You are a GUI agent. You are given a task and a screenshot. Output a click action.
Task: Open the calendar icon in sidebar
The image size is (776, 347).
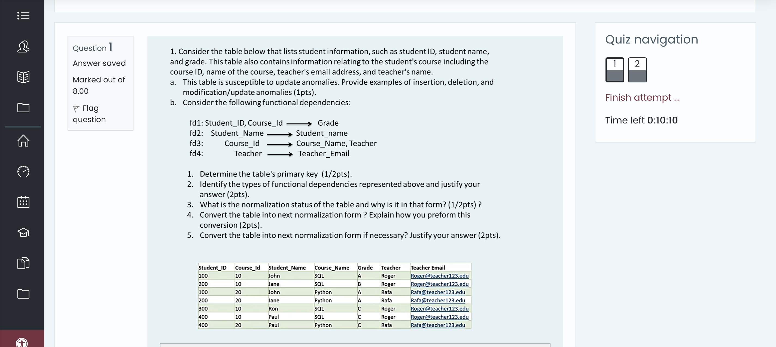(23, 202)
